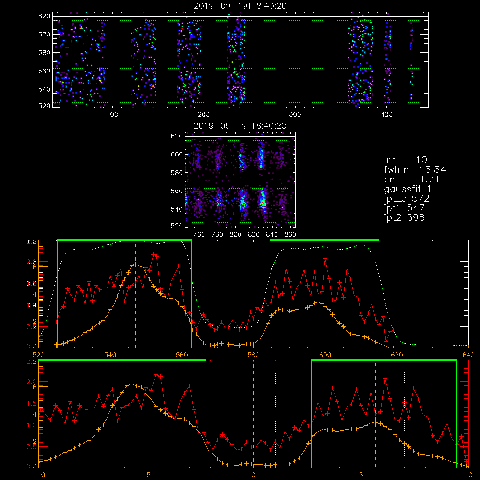Click the bottom plot y-axis label 2.0
The width and height of the screenshot is (480, 480).
[x=32, y=382]
